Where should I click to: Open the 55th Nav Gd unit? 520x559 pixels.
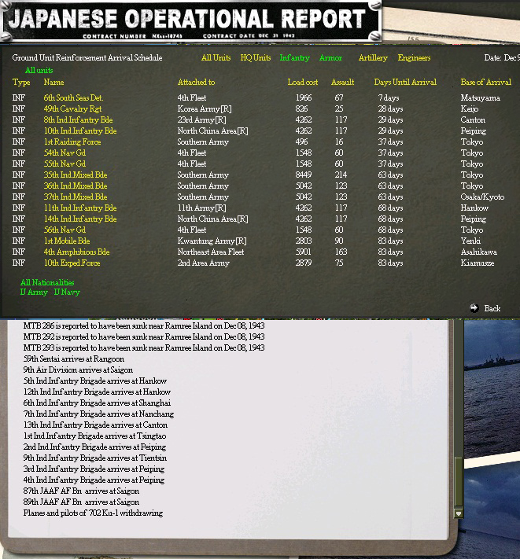click(x=65, y=164)
